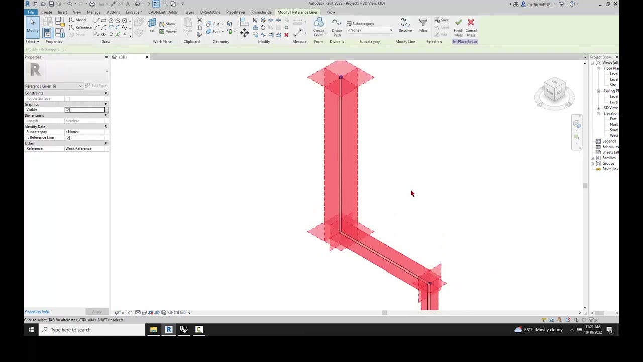This screenshot has width=643, height=362.
Task: Switch to the Manage ribbon tab
Action: pos(93,12)
